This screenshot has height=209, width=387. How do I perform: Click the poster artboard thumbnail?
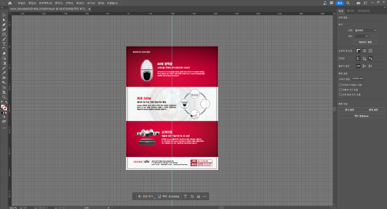click(172, 108)
